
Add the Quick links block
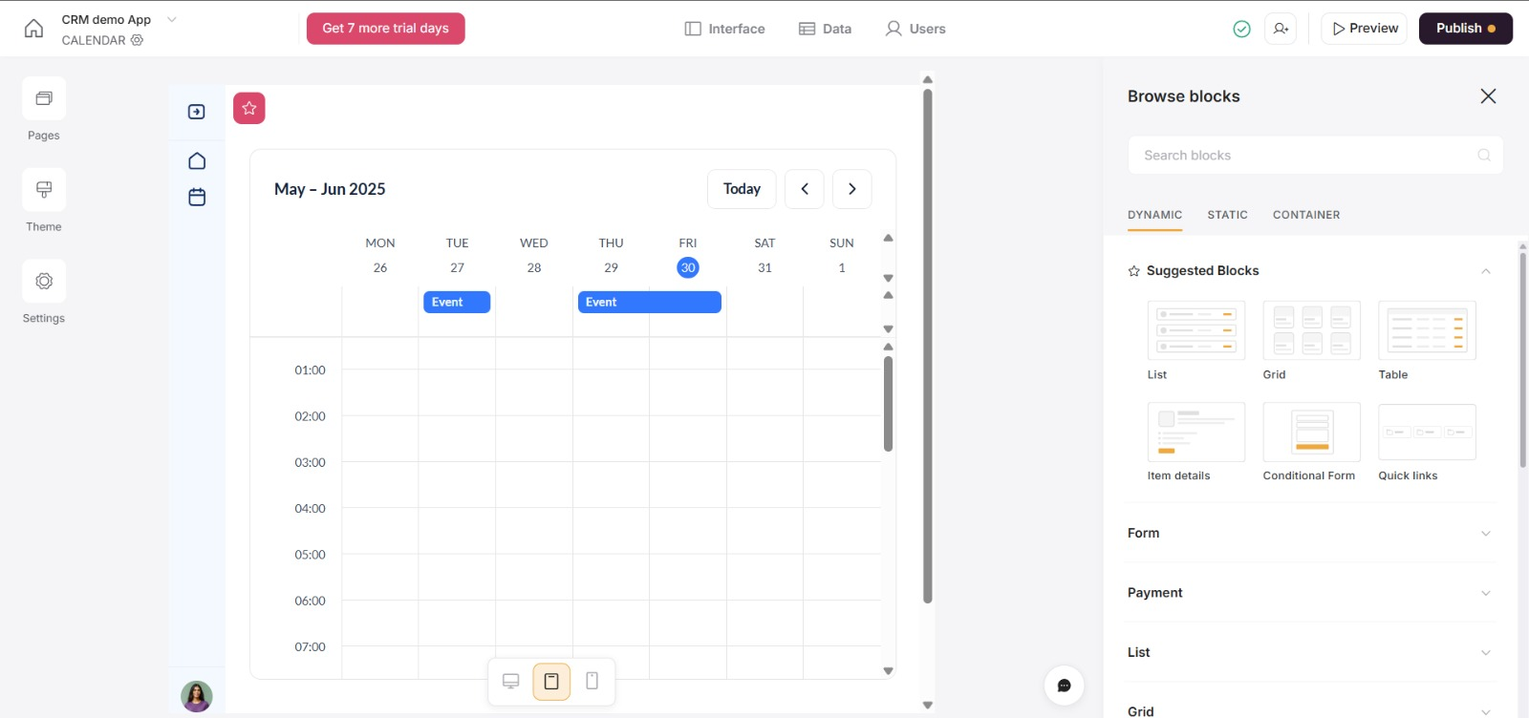point(1427,432)
